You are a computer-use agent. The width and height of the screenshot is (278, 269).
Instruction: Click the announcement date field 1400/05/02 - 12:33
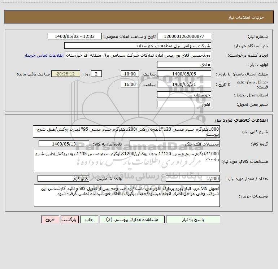point(75,36)
